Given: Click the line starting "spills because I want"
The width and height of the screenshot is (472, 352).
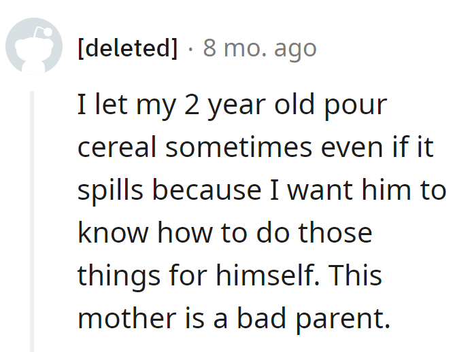Looking at the screenshot, I should pos(262,191).
